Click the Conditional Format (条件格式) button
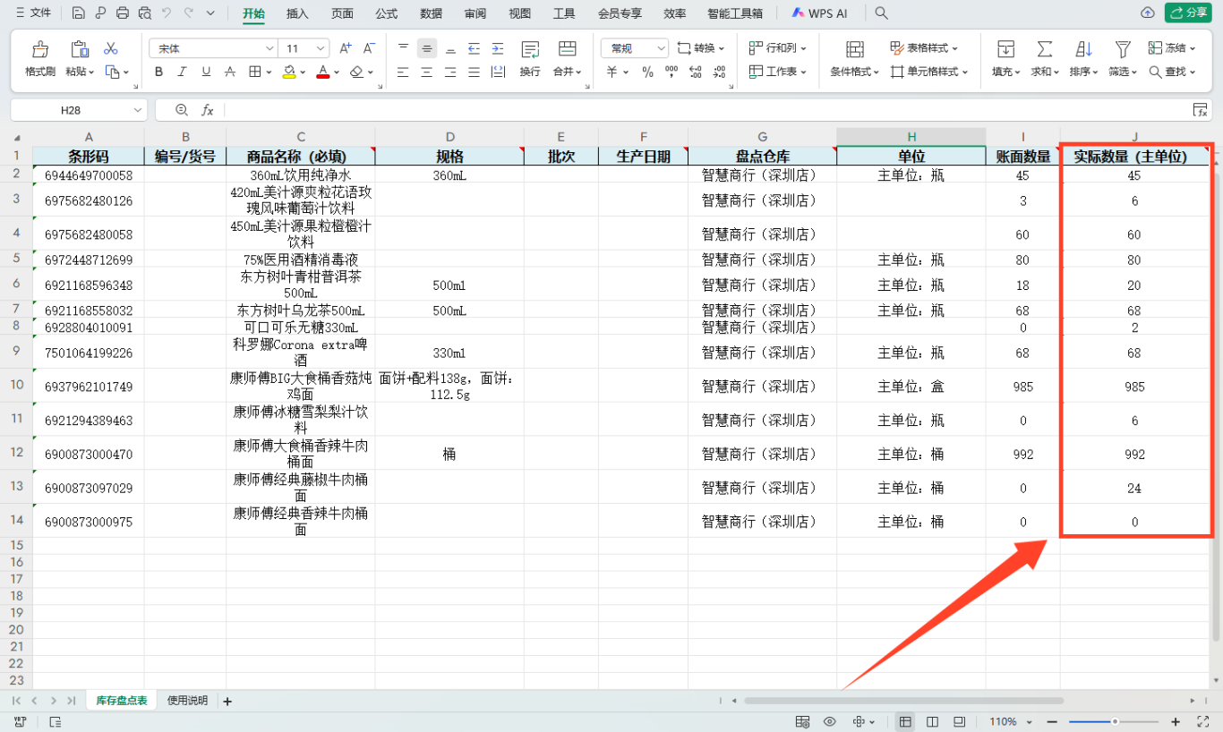1223x732 pixels. [854, 59]
